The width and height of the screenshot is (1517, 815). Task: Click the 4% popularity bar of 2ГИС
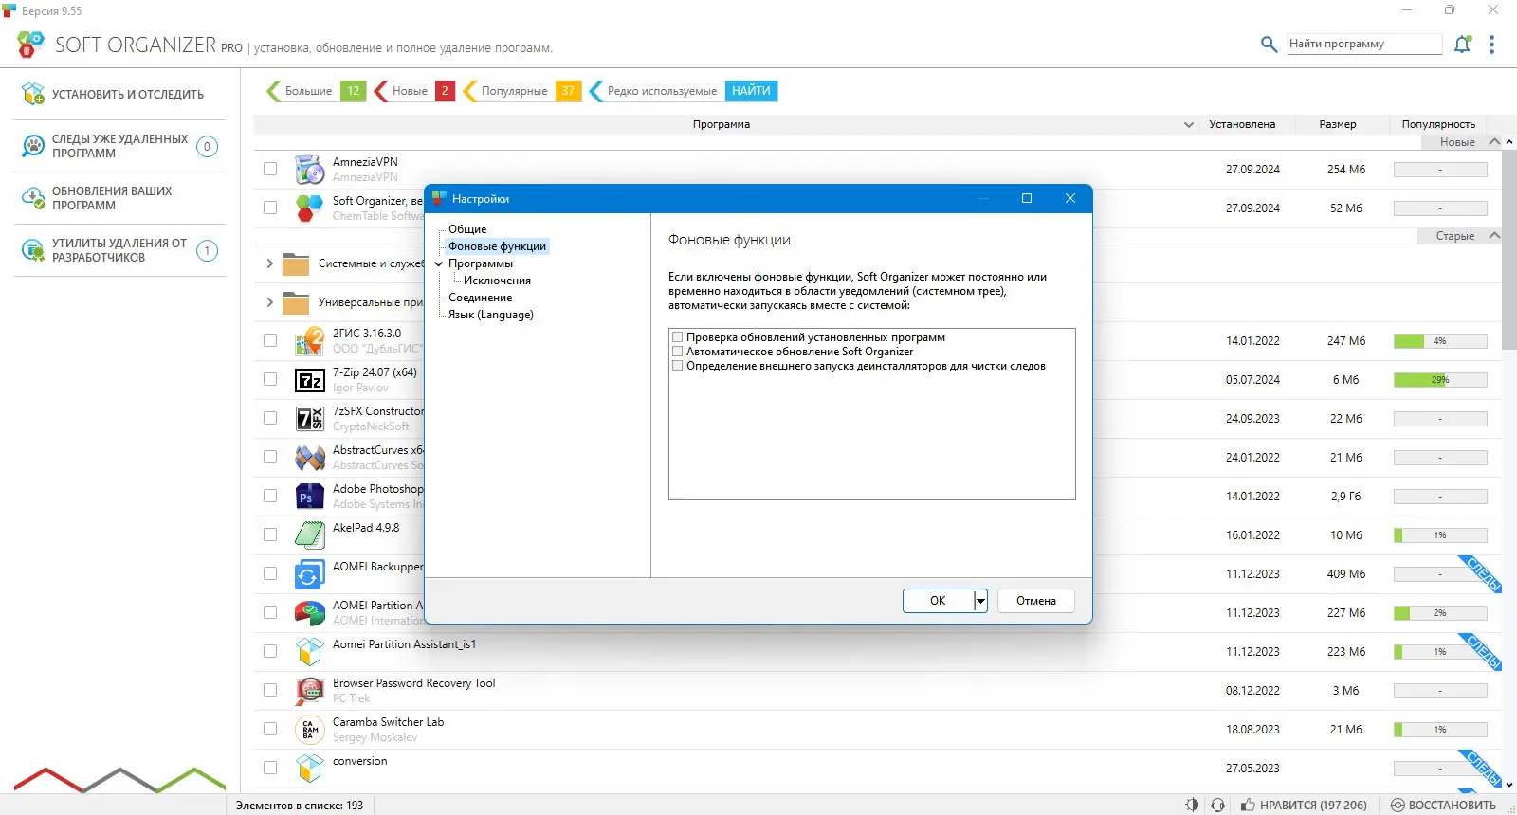click(x=1440, y=341)
